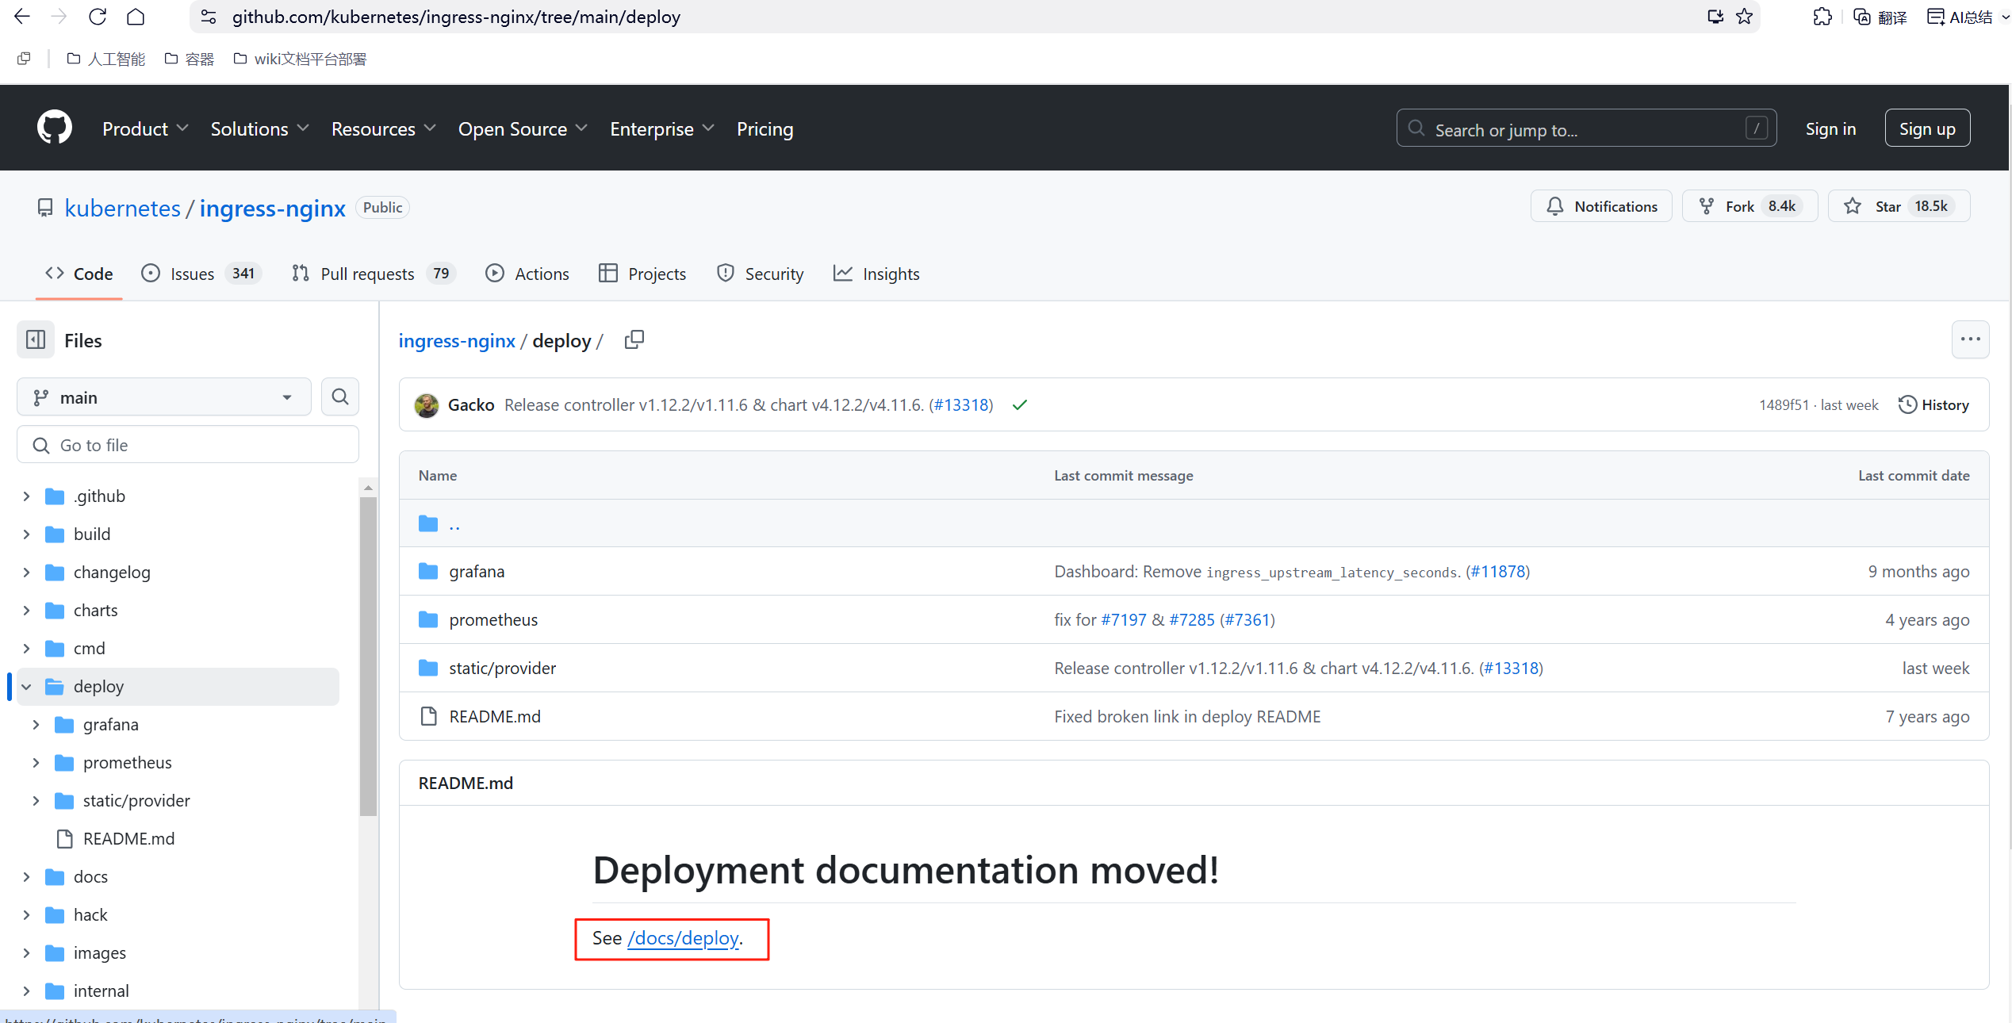Copy path using the copy icon
Screen dimensions: 2012x1023
pyautogui.click(x=634, y=340)
